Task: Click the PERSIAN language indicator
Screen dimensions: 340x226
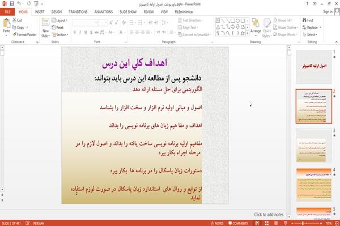Action: coord(39,223)
